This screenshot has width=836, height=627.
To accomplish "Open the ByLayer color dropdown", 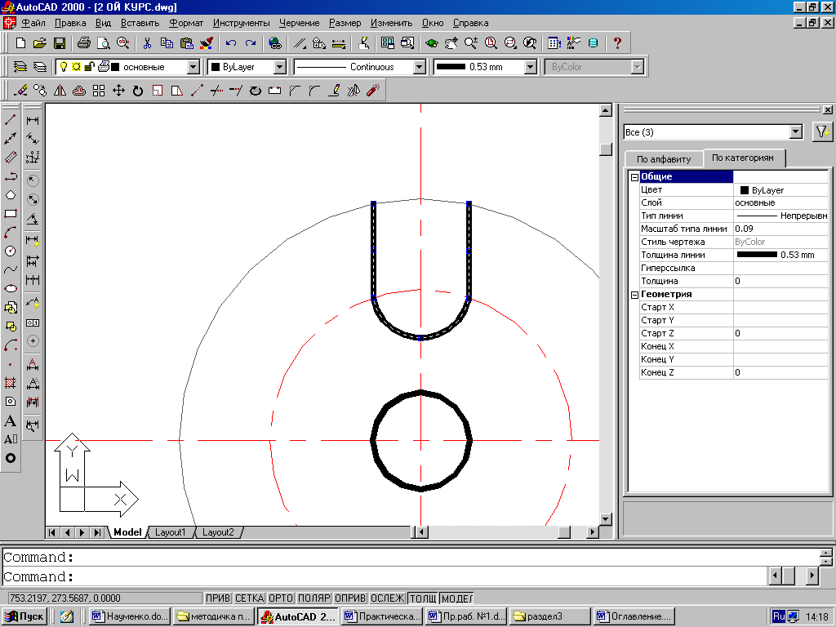I will coord(280,67).
